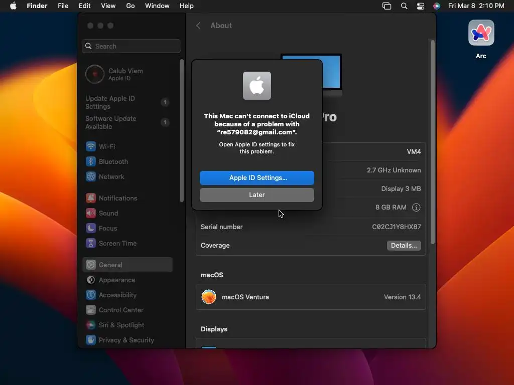This screenshot has width=514, height=385.
Task: Open Accessibility settings
Action: 128,295
